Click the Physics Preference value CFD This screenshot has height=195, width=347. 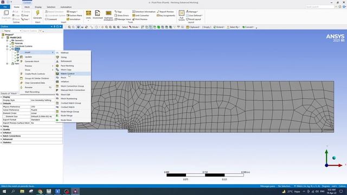(x=47, y=107)
